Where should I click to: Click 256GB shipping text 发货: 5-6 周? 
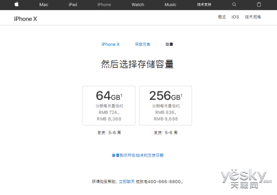166,133
